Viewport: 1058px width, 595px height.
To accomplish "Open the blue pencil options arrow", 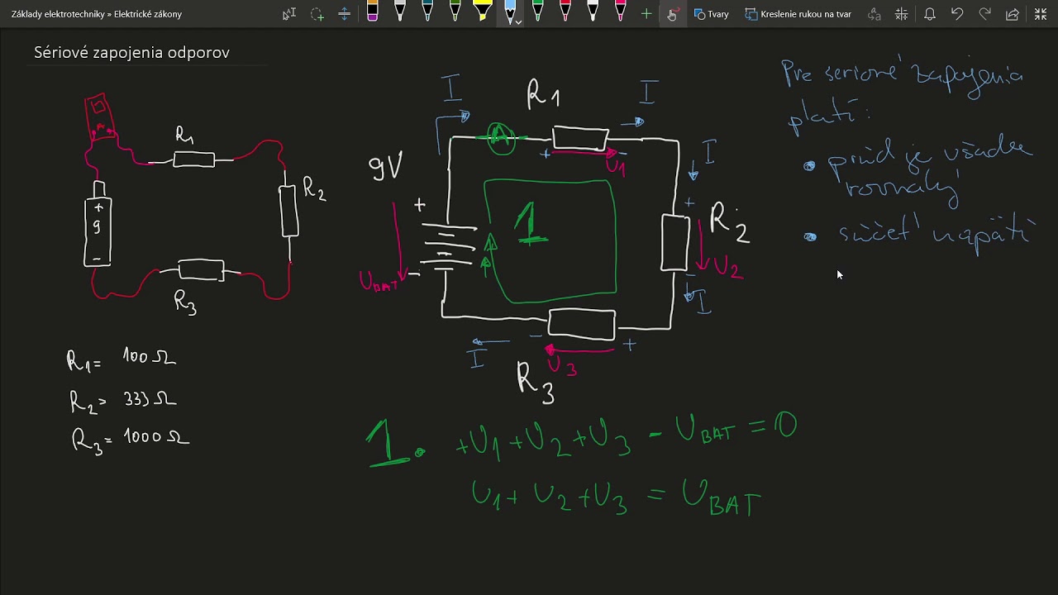I will (518, 22).
